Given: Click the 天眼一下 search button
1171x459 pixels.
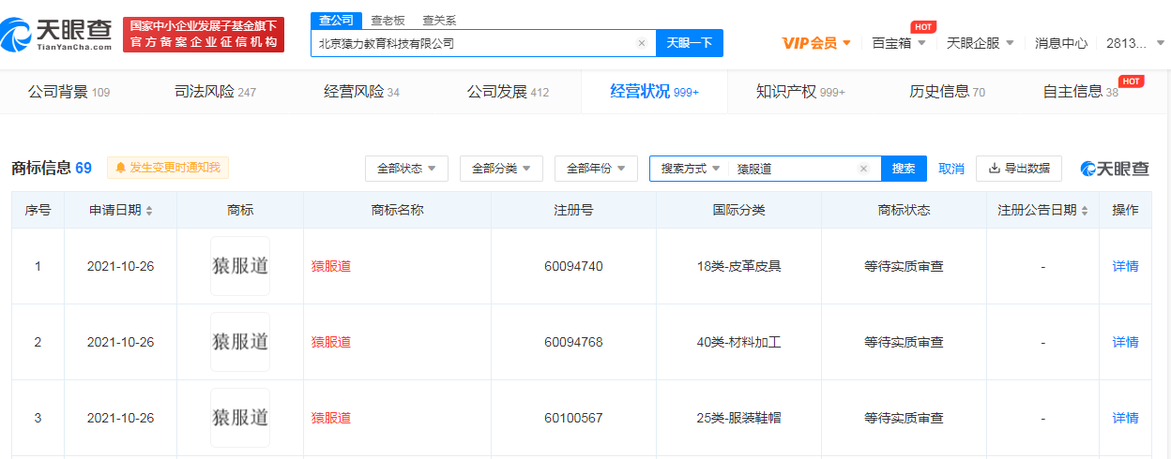Looking at the screenshot, I should pos(690,43).
